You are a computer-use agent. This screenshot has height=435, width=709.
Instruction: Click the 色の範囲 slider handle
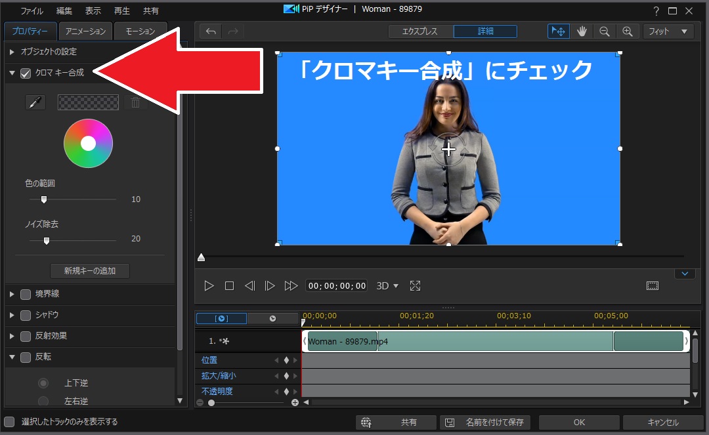(44, 199)
